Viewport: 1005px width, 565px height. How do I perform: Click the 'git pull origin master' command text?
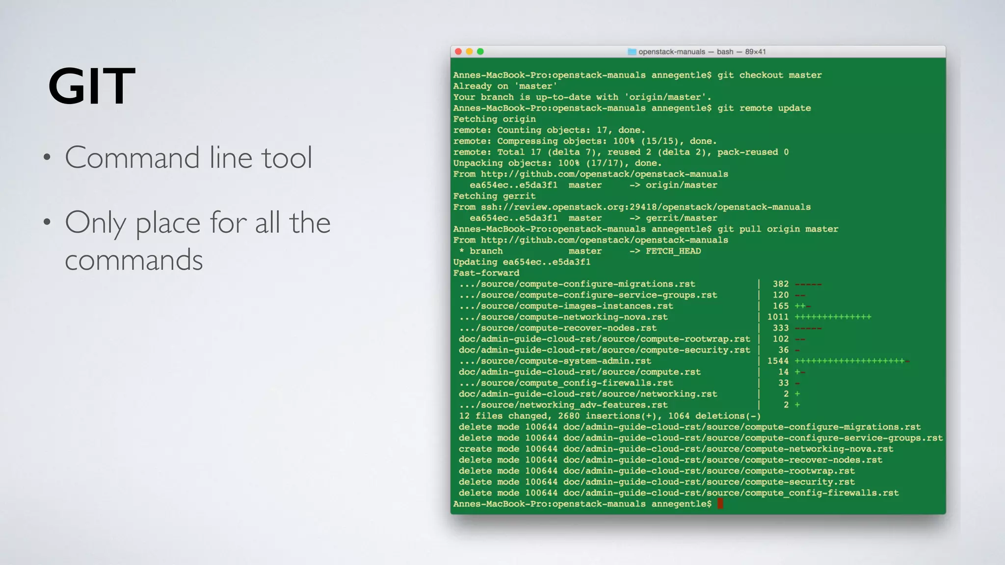click(x=778, y=229)
